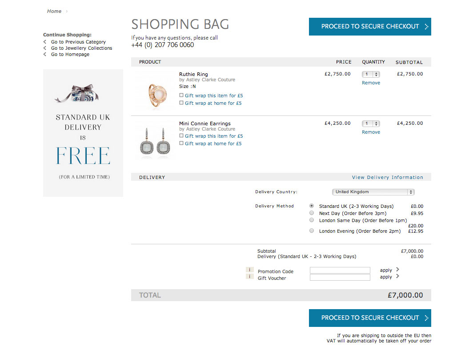Click the arrow next to Gift Voucher apply

(x=398, y=276)
